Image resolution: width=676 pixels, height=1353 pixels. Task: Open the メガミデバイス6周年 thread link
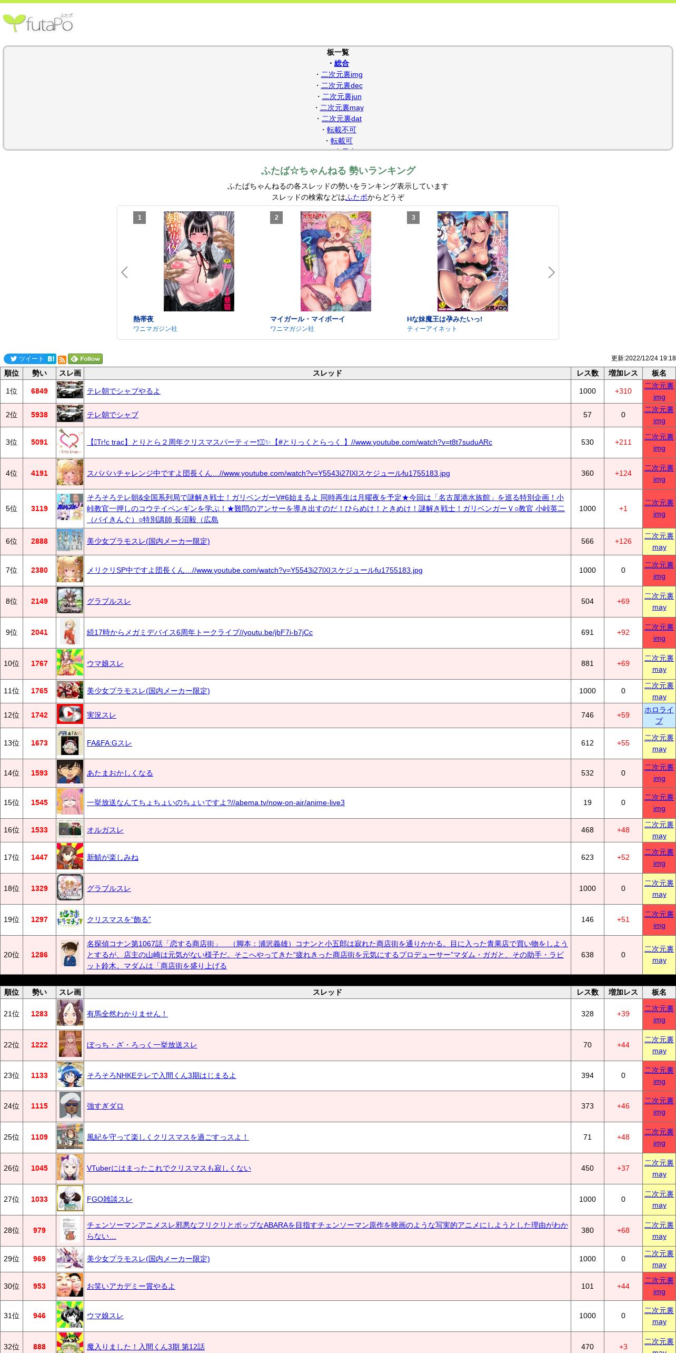click(x=200, y=632)
